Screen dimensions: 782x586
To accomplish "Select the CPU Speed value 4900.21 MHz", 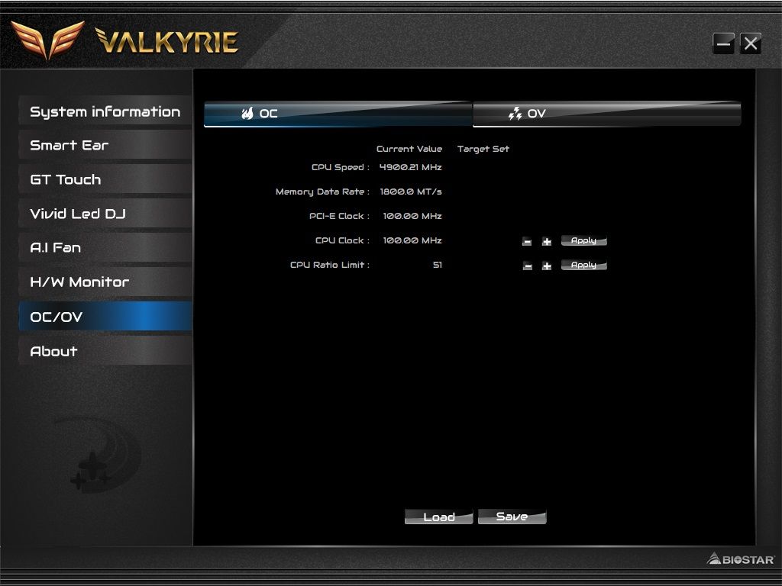I will [410, 167].
